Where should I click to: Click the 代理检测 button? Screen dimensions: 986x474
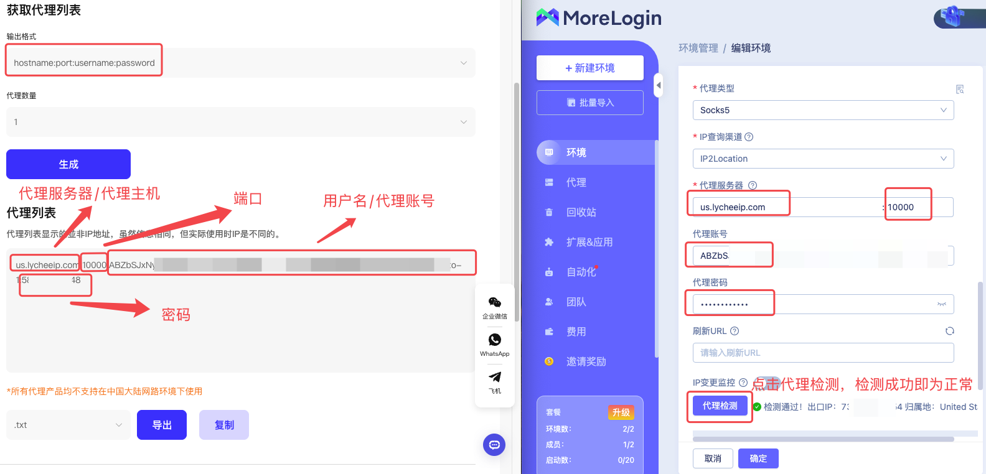click(720, 406)
